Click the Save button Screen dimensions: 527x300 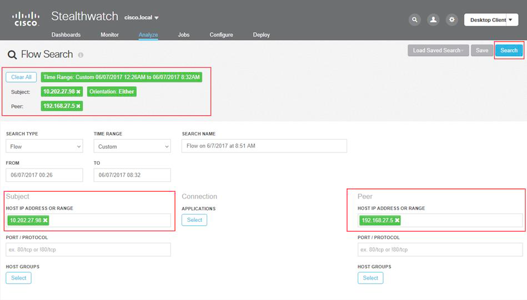pos(482,50)
